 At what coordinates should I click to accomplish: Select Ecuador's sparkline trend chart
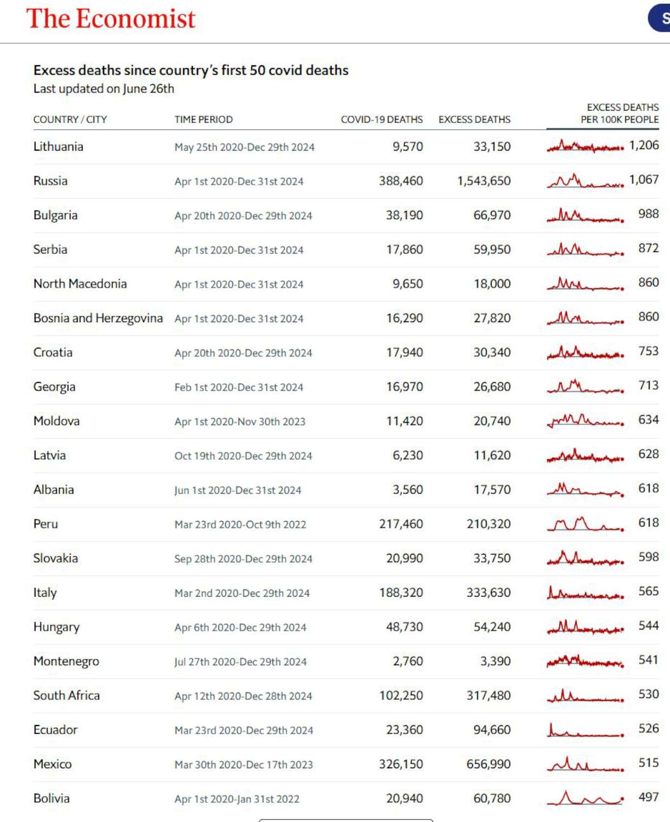[x=585, y=730]
